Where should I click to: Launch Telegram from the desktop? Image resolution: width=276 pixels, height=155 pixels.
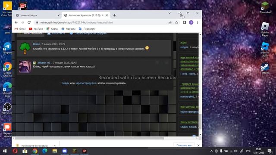click(x=7, y=48)
